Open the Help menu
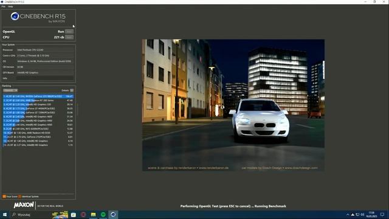This screenshot has width=389, height=219. pyautogui.click(x=10, y=7)
